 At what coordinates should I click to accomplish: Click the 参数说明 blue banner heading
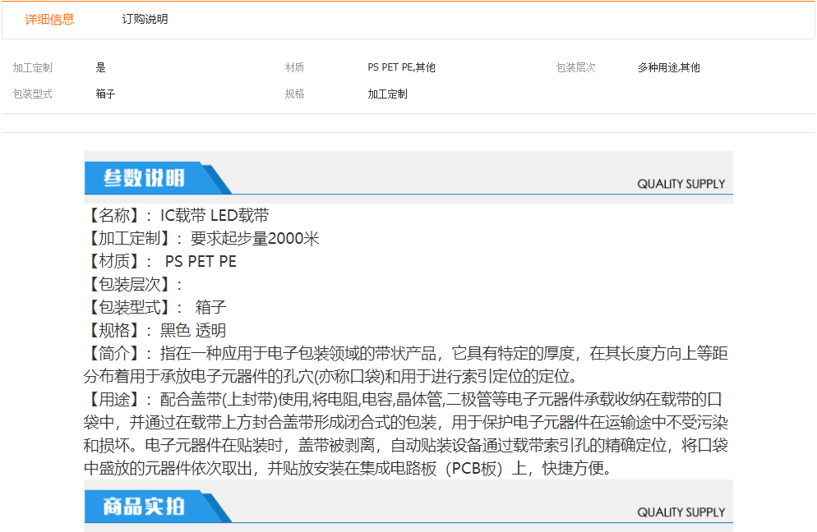(x=145, y=178)
